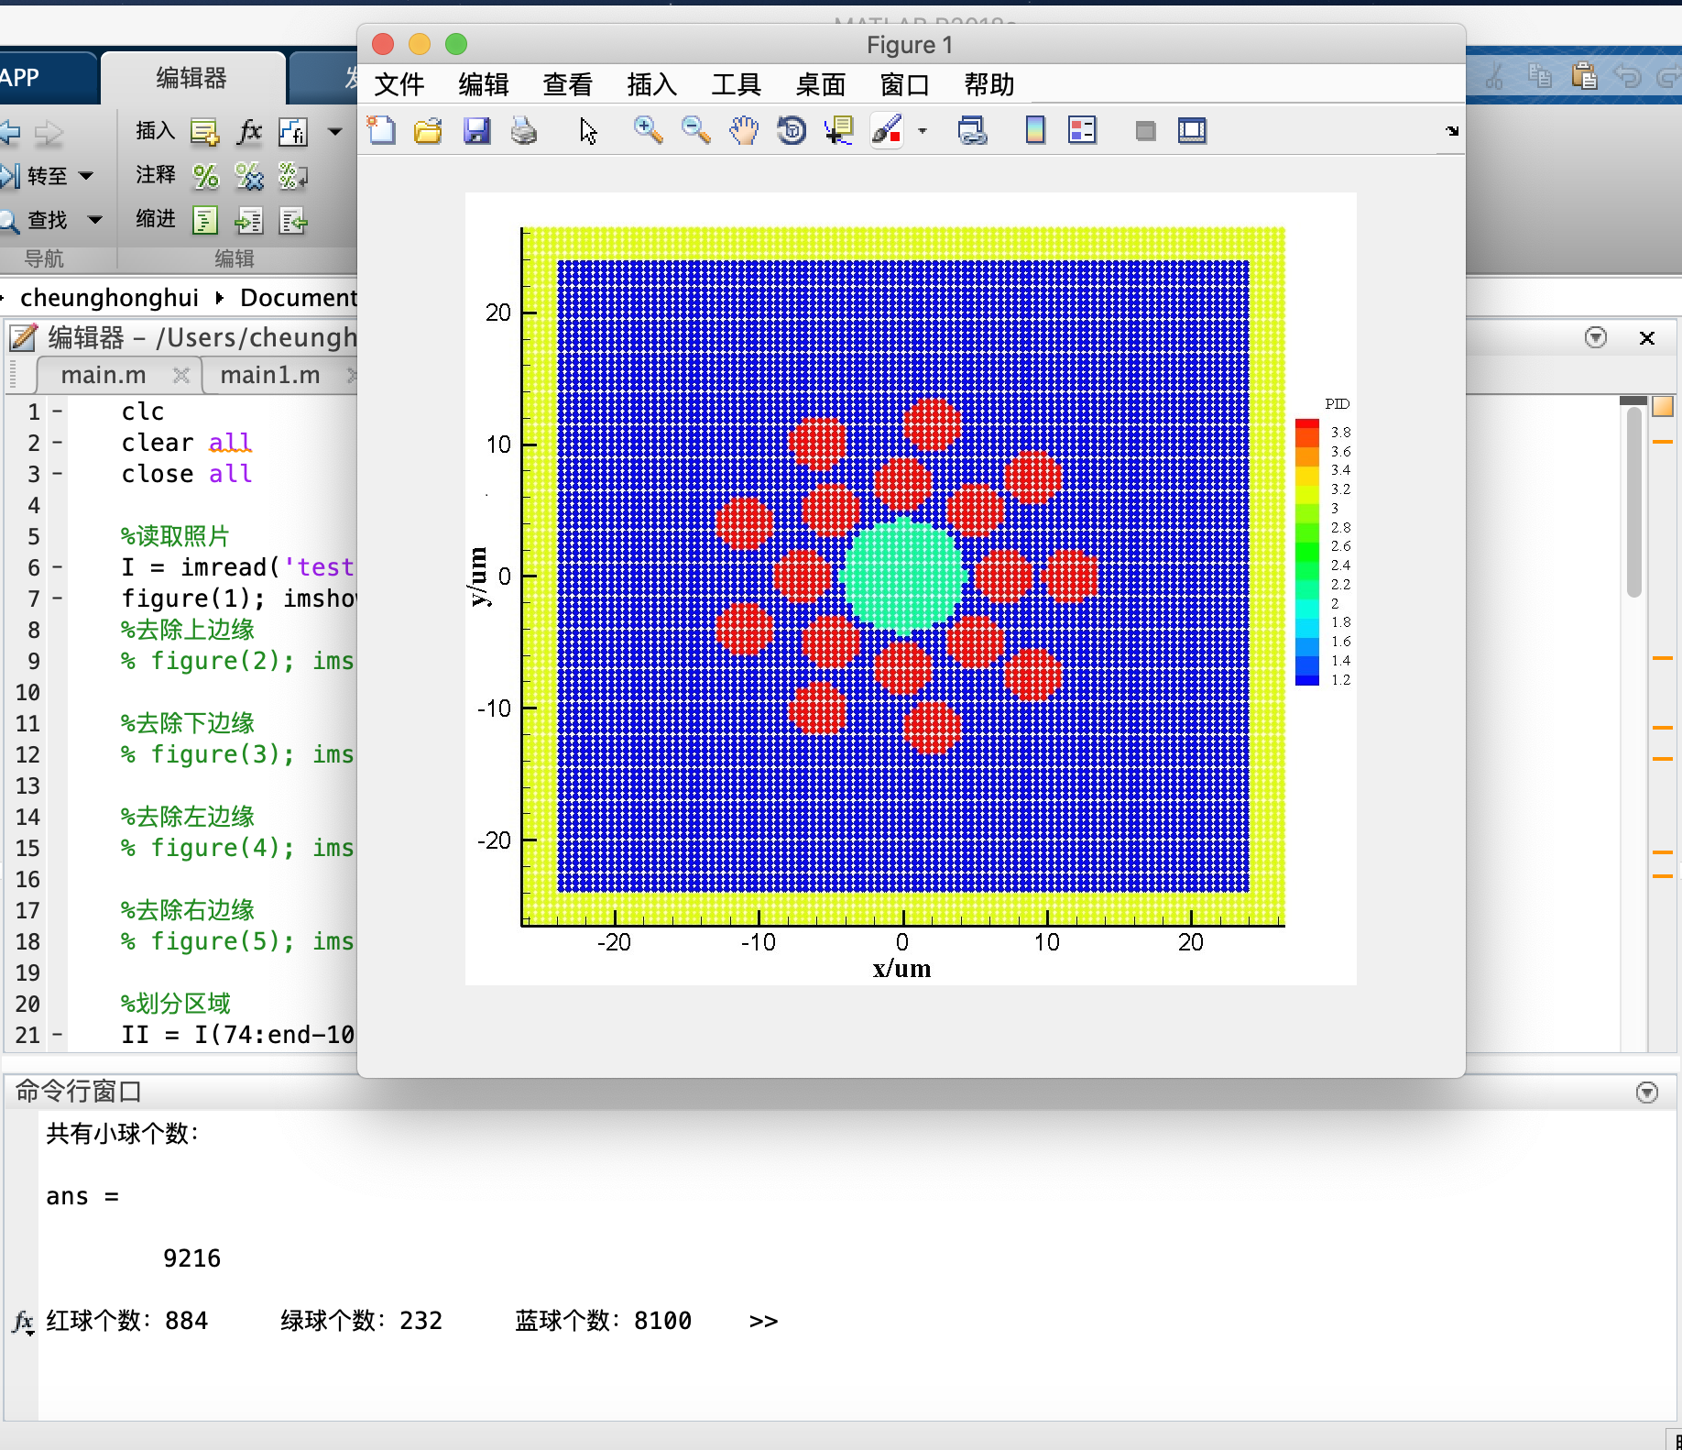The image size is (1682, 1450).
Task: Open the 插入 menu in Figure 1
Action: click(x=652, y=84)
